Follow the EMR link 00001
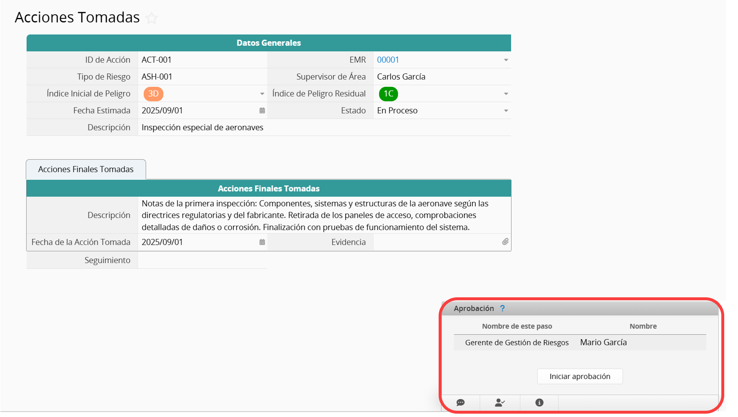Image resolution: width=738 pixels, height=417 pixels. click(x=388, y=60)
